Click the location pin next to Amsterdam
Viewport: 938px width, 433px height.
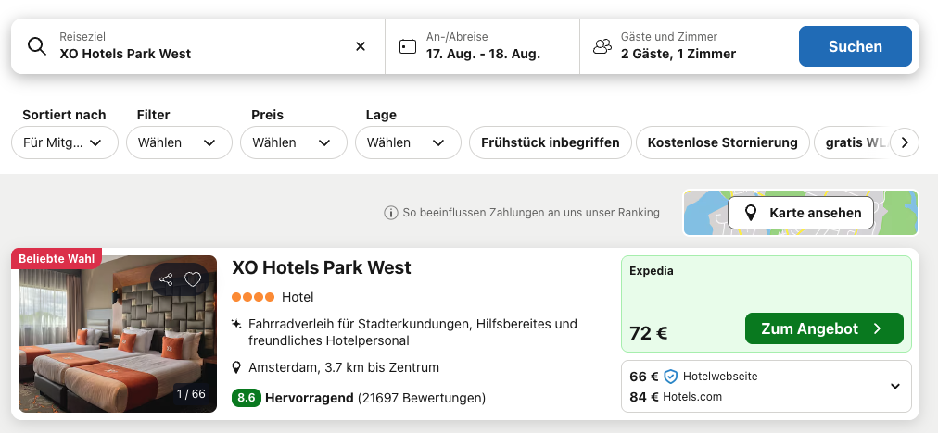click(236, 367)
